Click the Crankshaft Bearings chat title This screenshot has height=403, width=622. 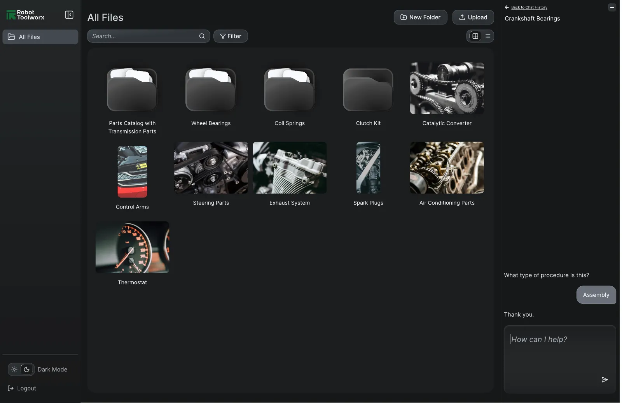(x=532, y=19)
